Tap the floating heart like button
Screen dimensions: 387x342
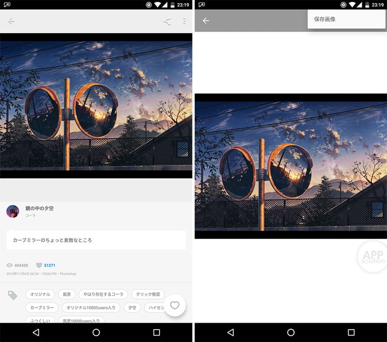coord(175,305)
